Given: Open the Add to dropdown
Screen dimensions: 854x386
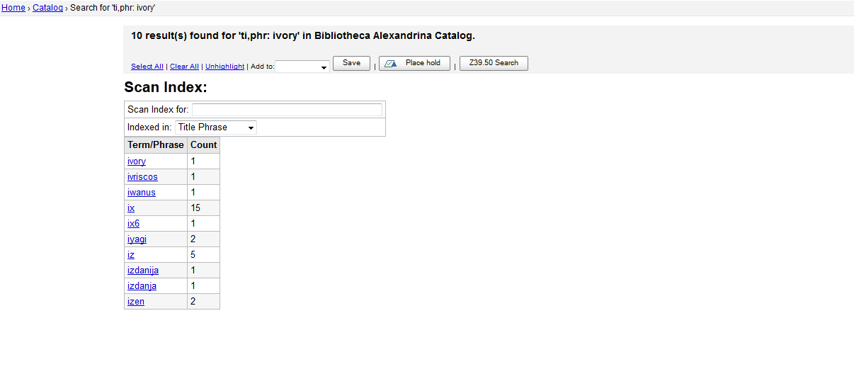Looking at the screenshot, I should (x=302, y=67).
